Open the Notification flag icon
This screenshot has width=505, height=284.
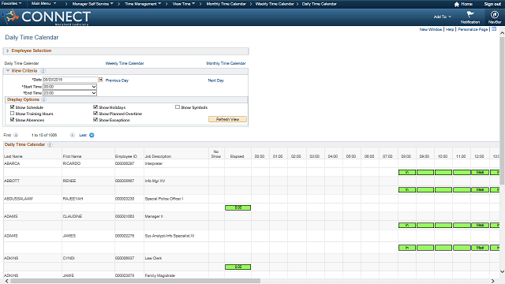[x=470, y=14]
